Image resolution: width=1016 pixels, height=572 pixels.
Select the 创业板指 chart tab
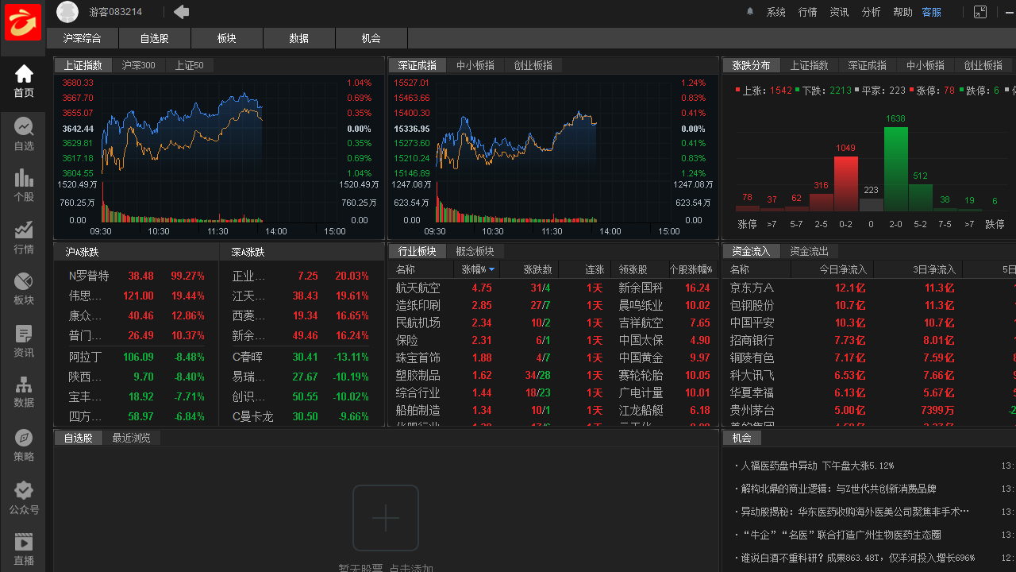[533, 65]
